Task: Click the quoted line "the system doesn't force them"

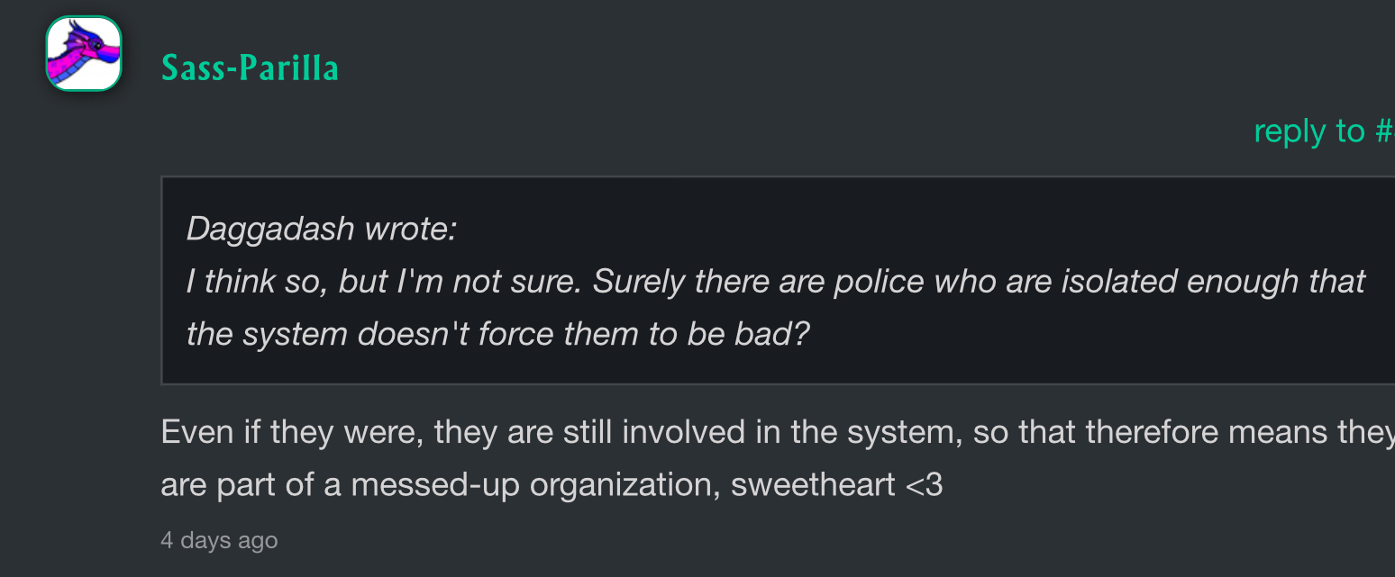Action: point(497,335)
